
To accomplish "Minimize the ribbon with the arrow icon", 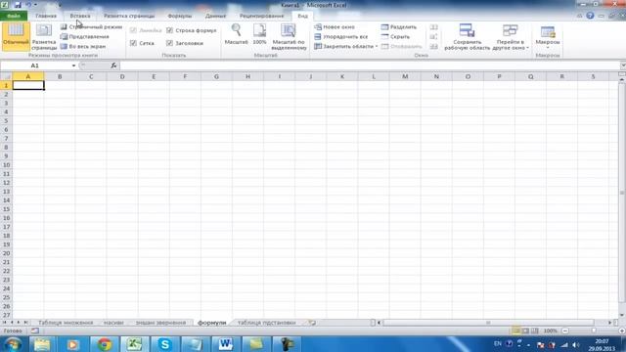I will pyautogui.click(x=579, y=16).
